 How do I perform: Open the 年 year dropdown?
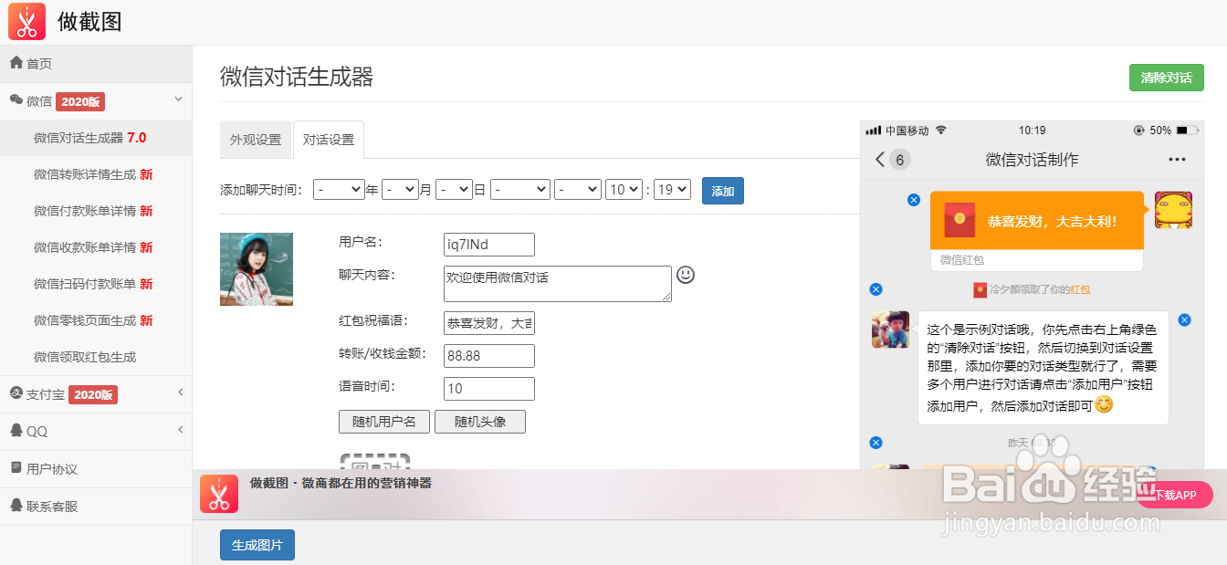(x=339, y=189)
